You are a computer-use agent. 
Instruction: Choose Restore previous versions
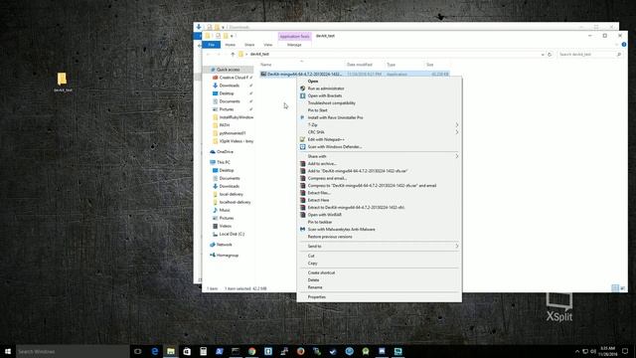point(330,237)
